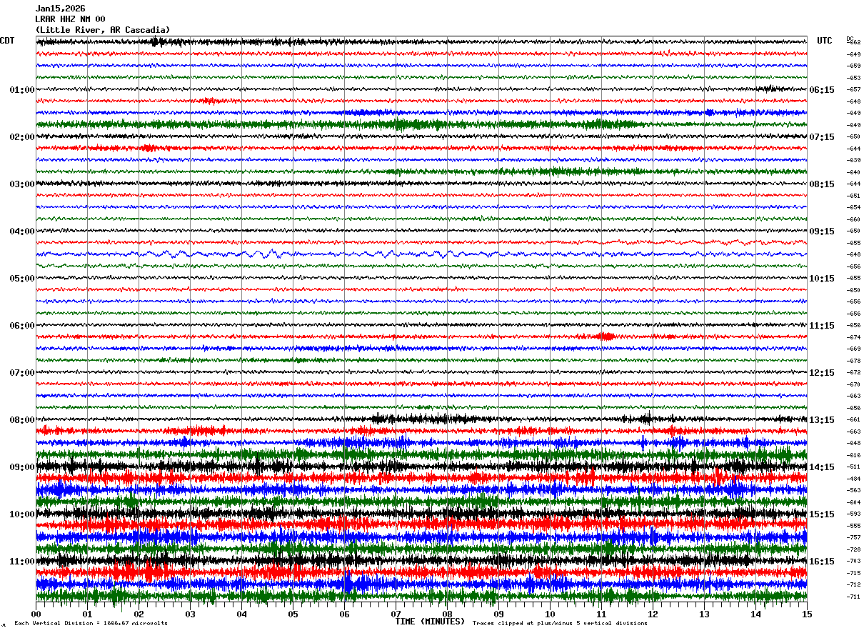Select minute tick label 07 on bottom axis
Image resolution: width=864 pixels, height=633 pixels.
[396, 614]
